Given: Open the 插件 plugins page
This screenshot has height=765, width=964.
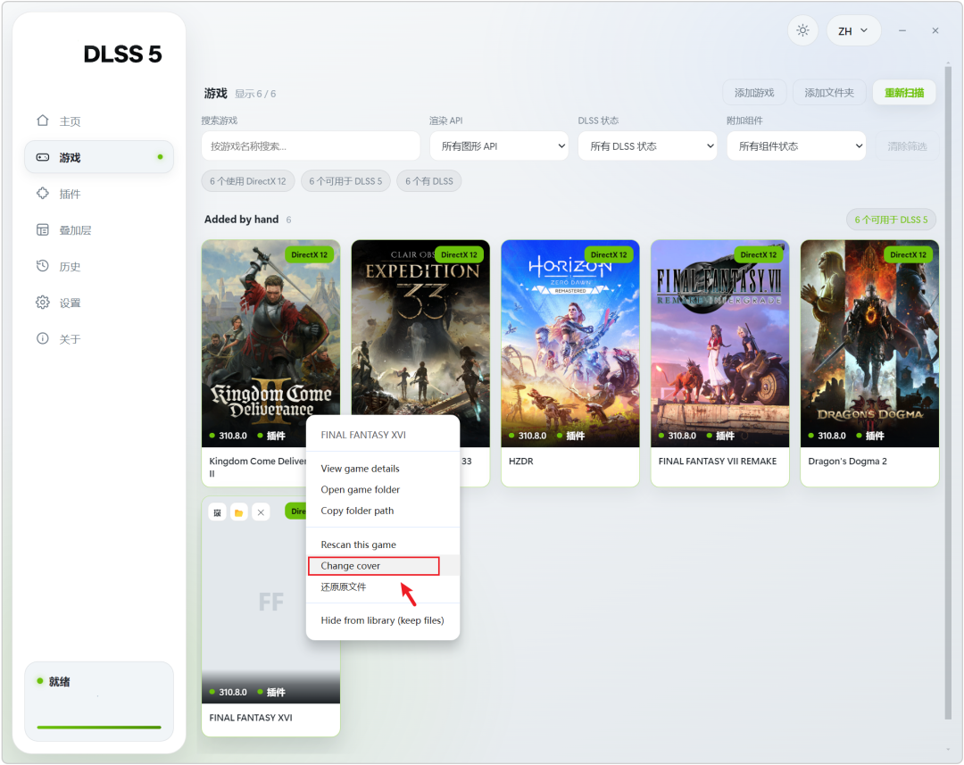Looking at the screenshot, I should 98,194.
